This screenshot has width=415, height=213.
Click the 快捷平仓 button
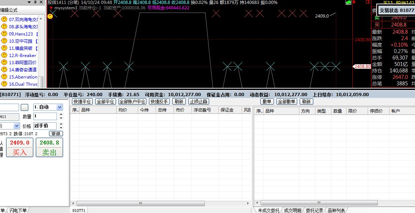(82, 101)
